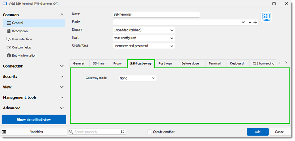Viewport: 295px width, 141px height.
Task: Click the Custom fields icon
Action: click(9, 48)
